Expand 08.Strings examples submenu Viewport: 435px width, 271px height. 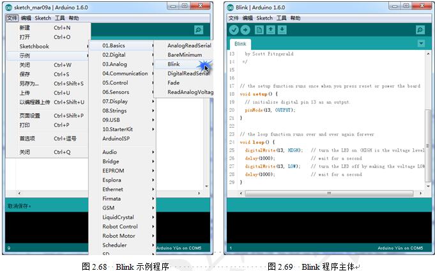(122, 111)
